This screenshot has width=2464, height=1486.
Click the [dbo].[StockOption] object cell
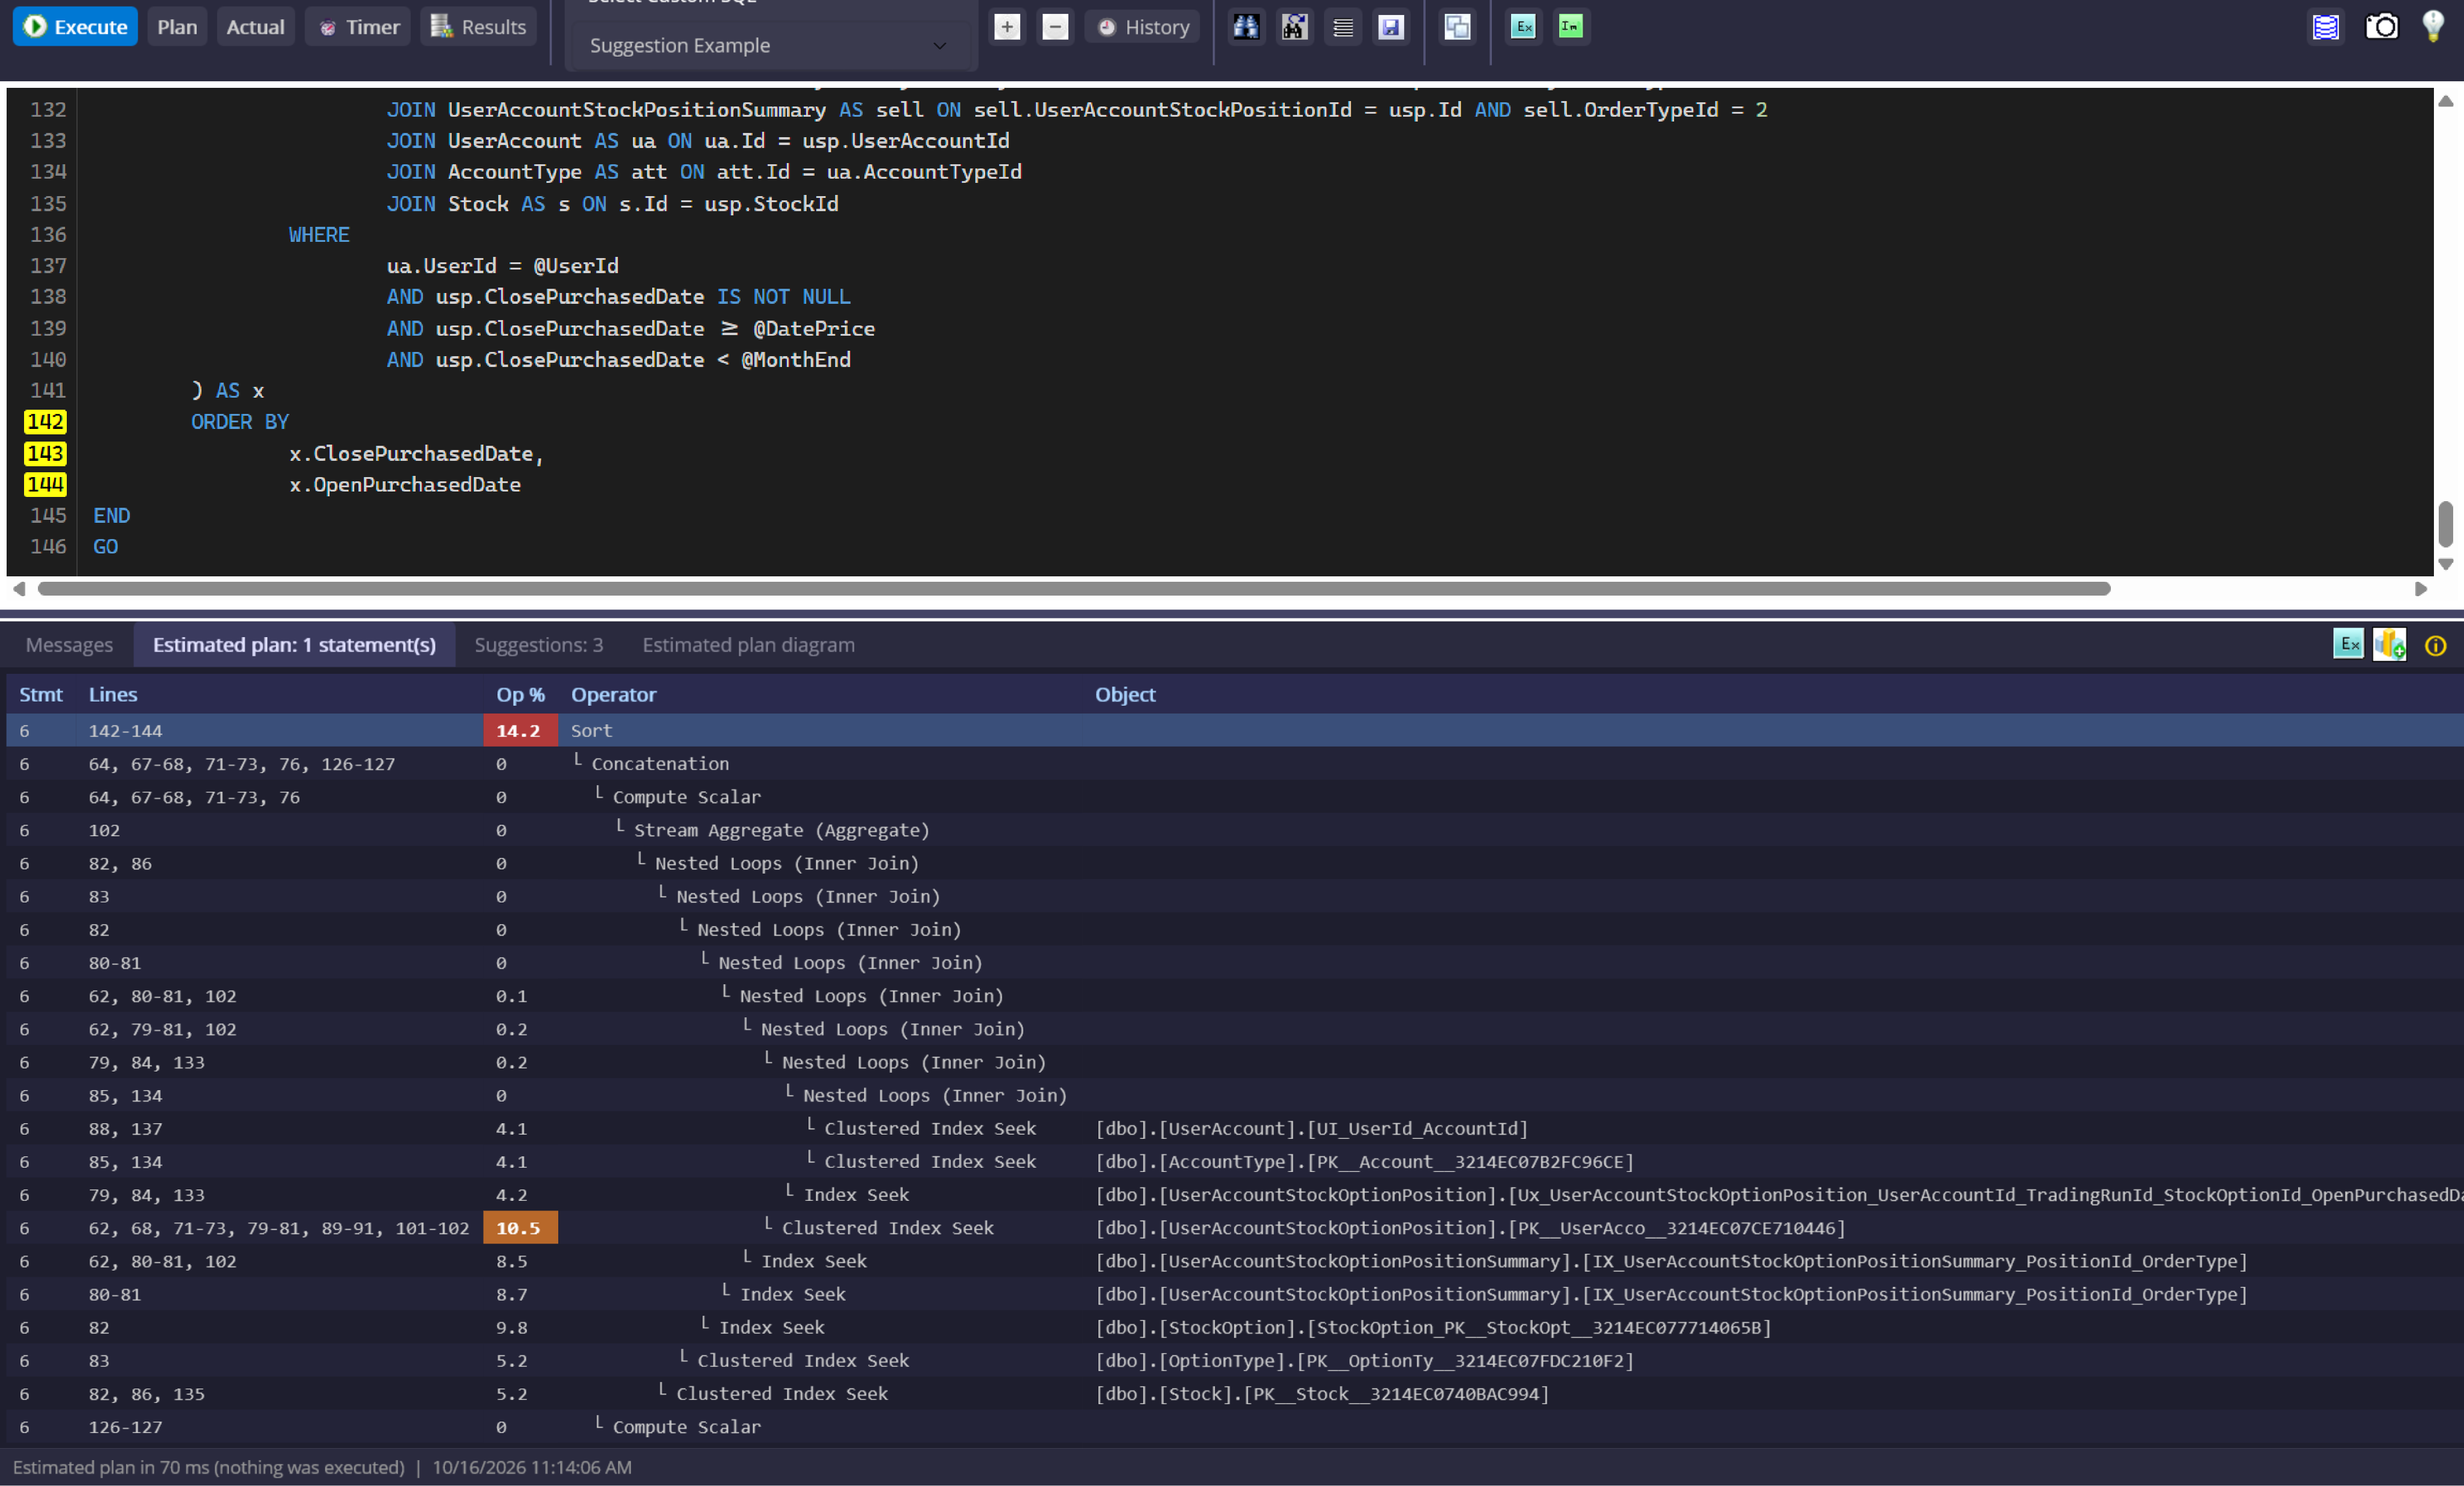(1433, 1327)
